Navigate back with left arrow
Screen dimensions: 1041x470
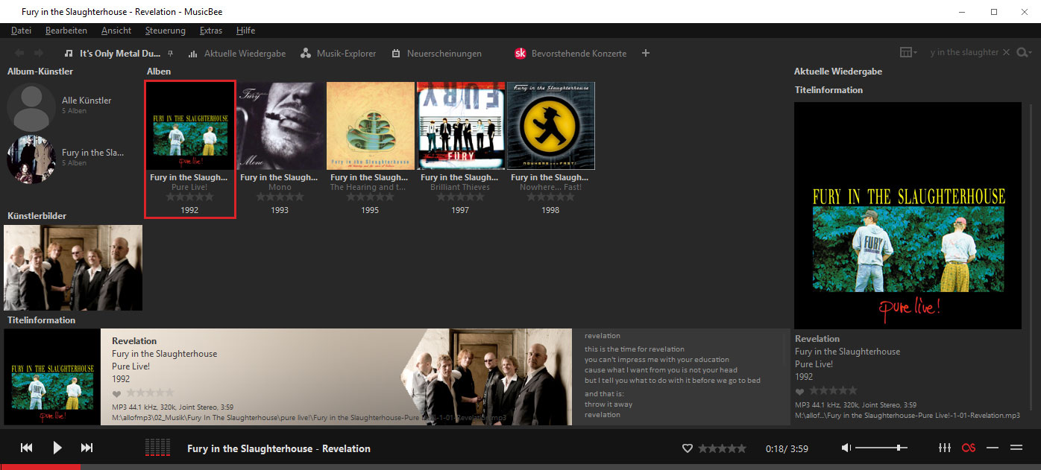tap(19, 53)
